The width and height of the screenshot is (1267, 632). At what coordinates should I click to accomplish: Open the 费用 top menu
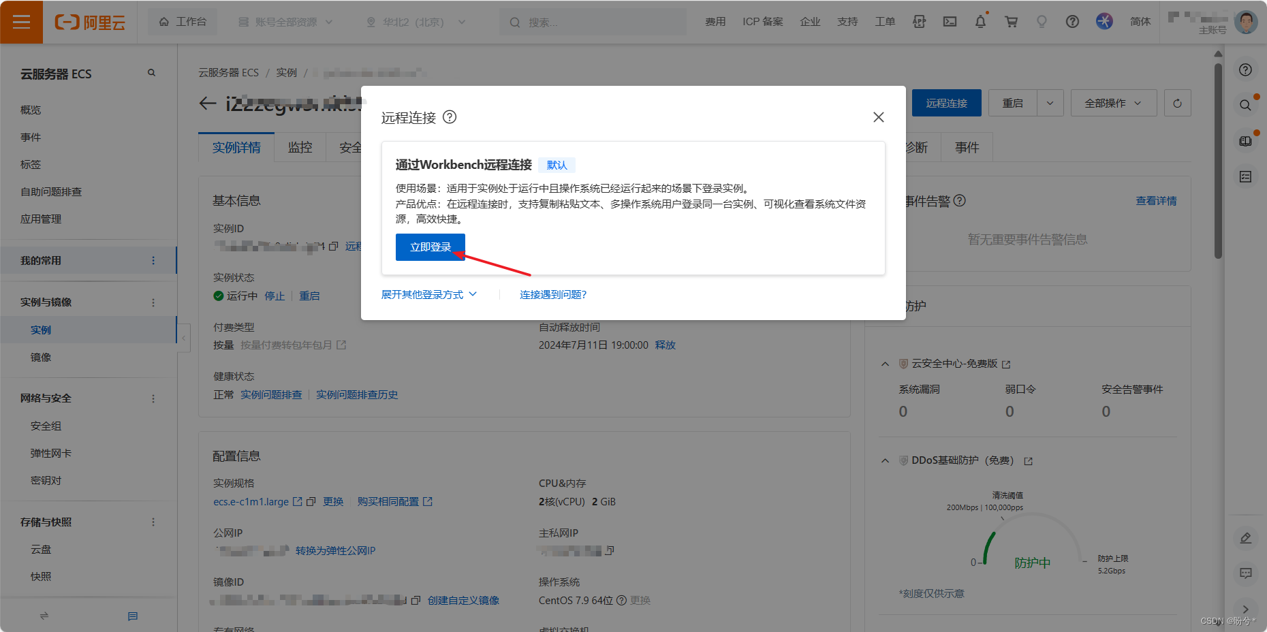715,22
